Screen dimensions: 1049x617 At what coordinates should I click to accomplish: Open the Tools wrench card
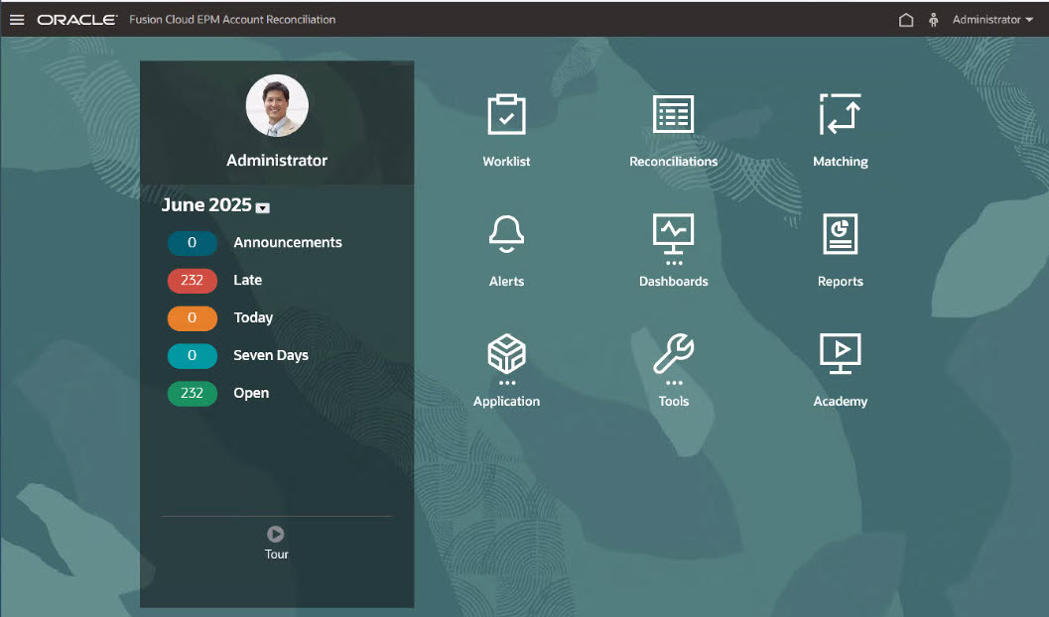point(673,370)
